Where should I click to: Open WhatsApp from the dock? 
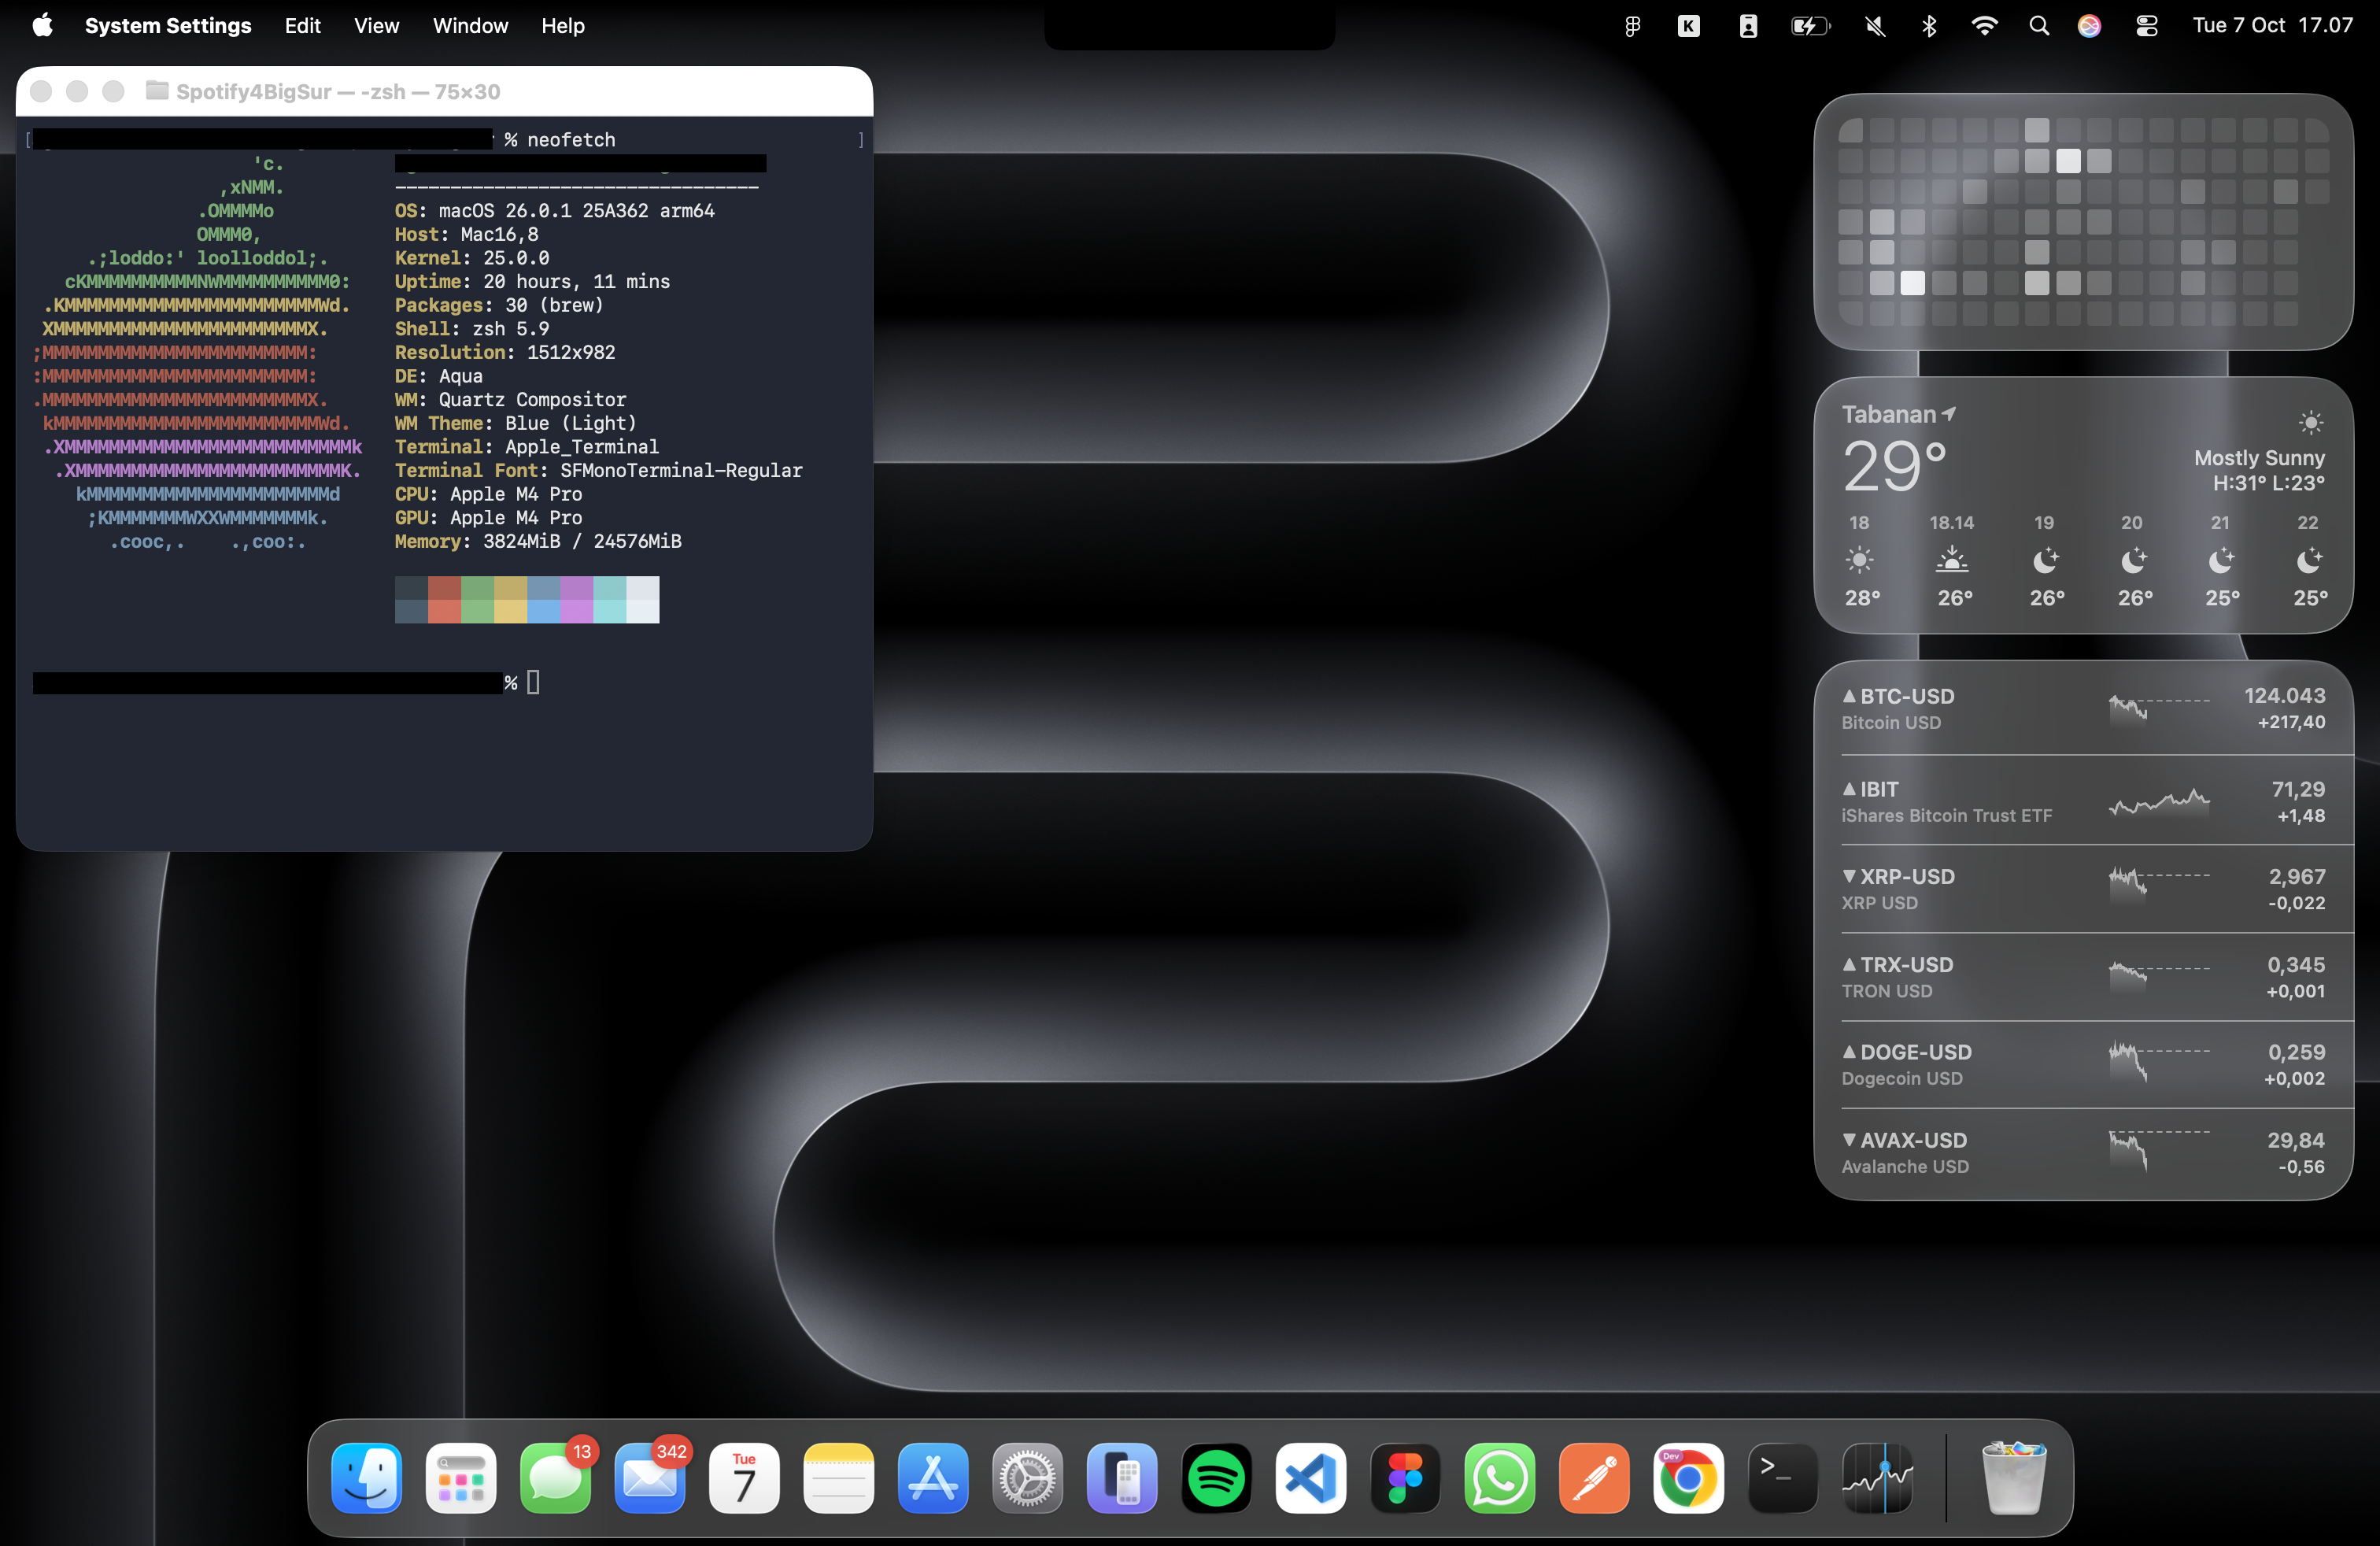[1499, 1478]
